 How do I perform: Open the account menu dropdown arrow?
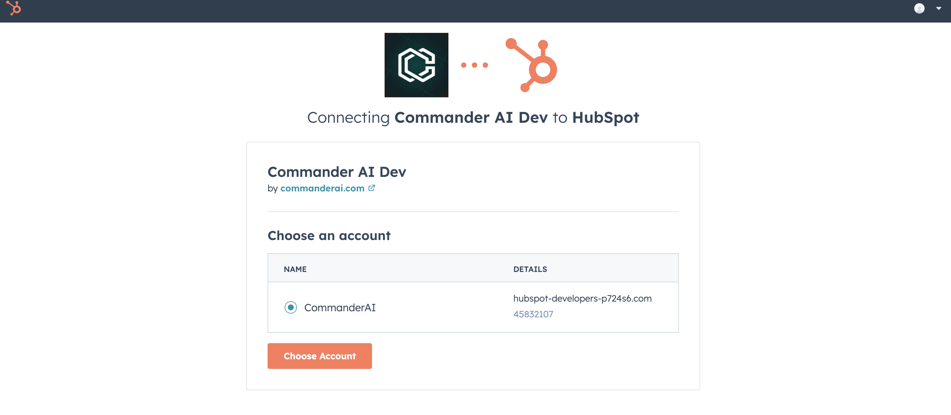click(x=938, y=8)
